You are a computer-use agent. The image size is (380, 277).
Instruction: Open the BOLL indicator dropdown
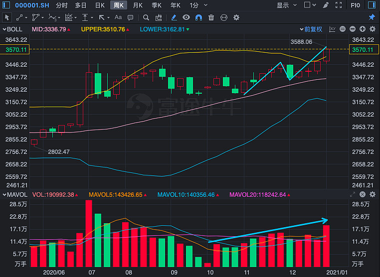[12, 29]
